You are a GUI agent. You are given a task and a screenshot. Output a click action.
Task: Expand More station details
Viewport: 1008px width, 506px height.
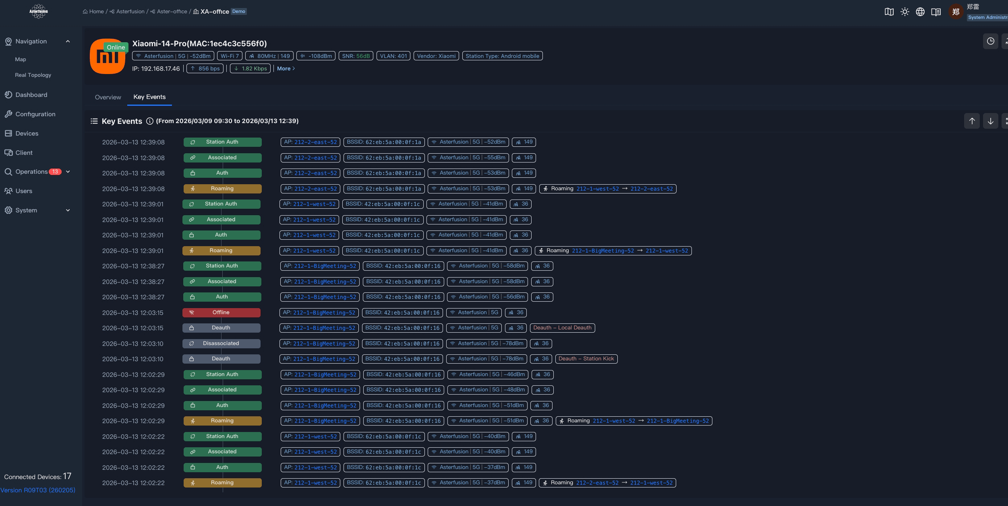coord(286,69)
